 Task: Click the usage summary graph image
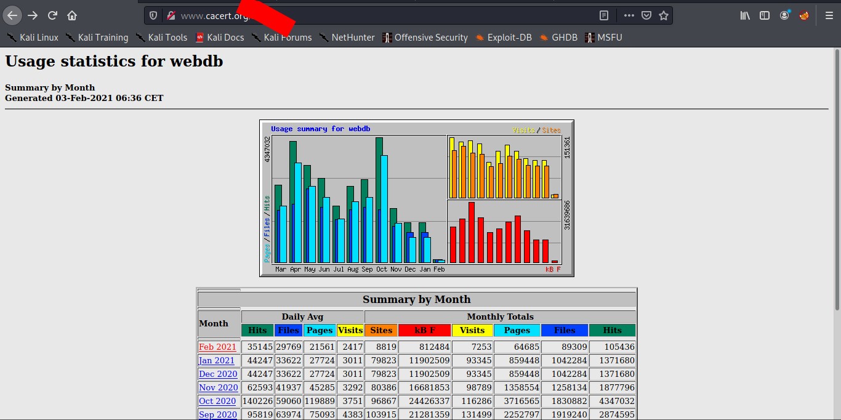tap(417, 198)
